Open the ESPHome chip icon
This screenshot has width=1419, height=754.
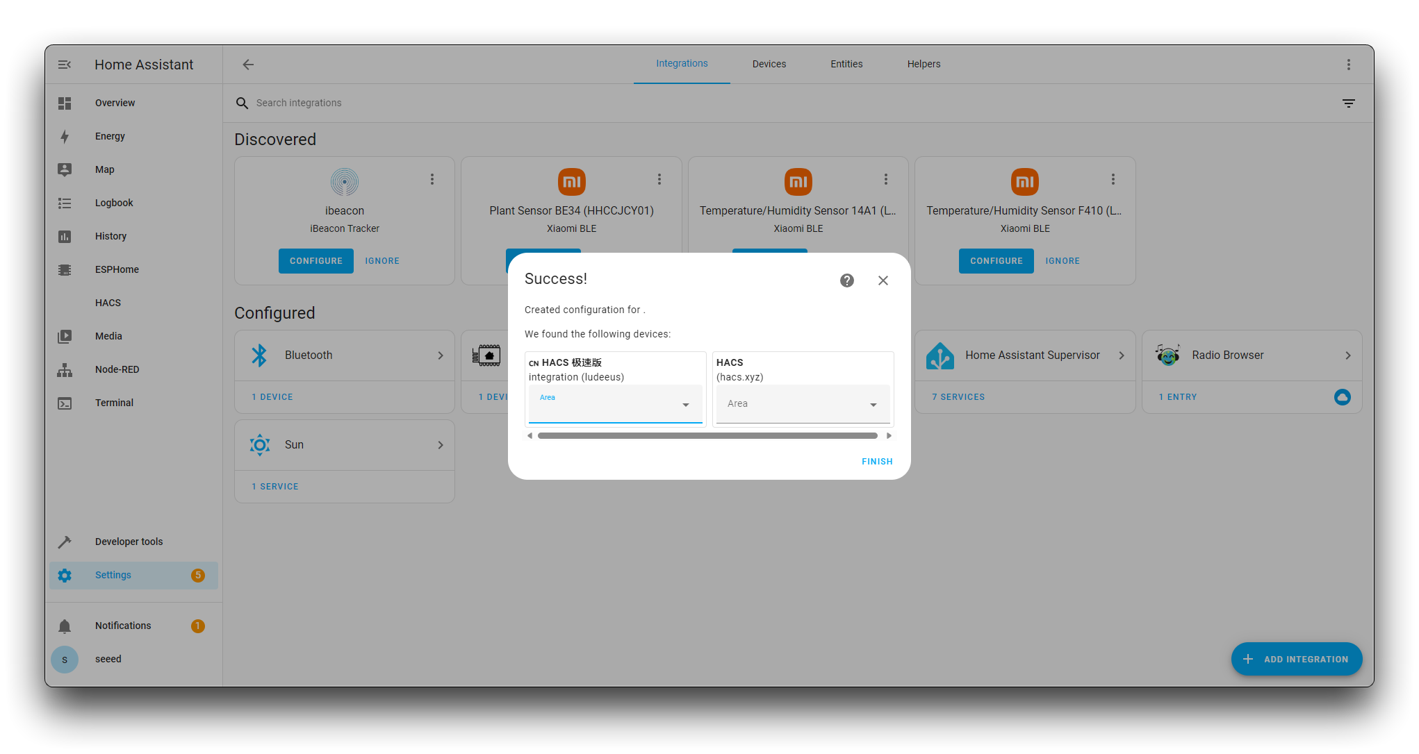coord(65,269)
